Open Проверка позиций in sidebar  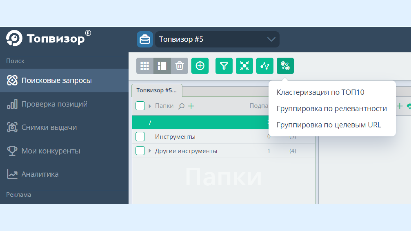64,104
